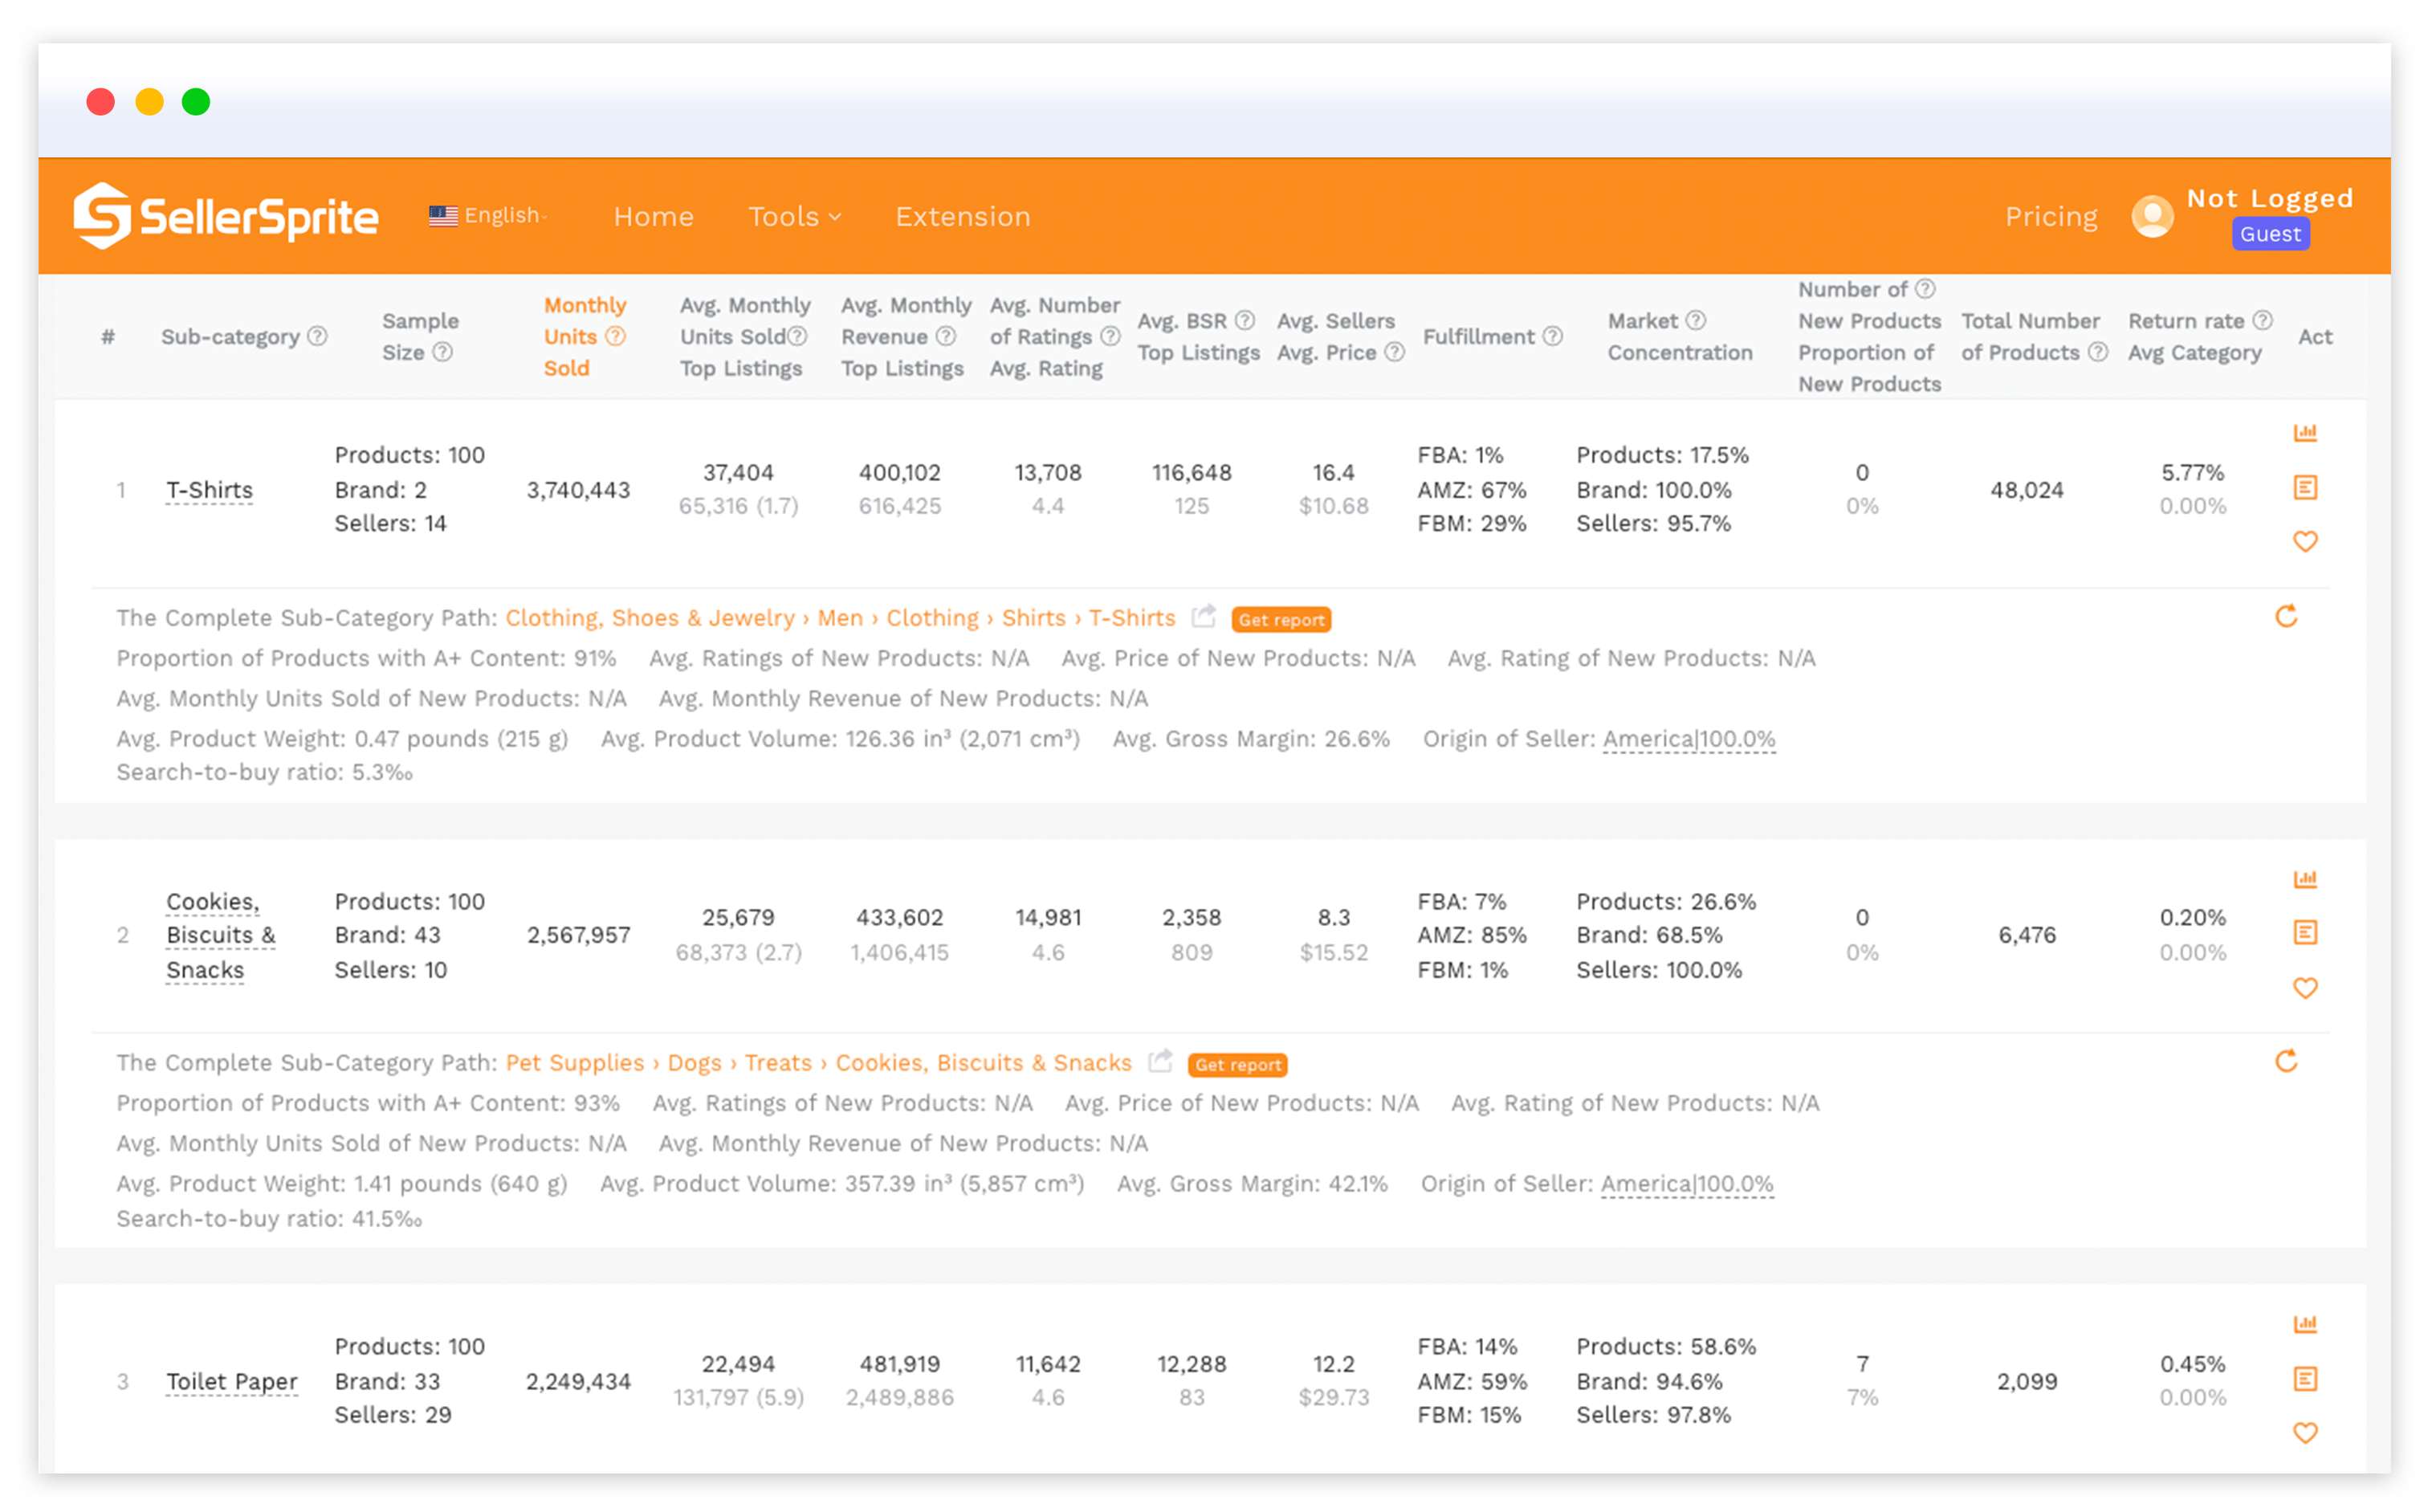2428x1512 pixels.
Task: Favorite the T-Shirts sub-category with the heart icon
Action: tap(2307, 542)
